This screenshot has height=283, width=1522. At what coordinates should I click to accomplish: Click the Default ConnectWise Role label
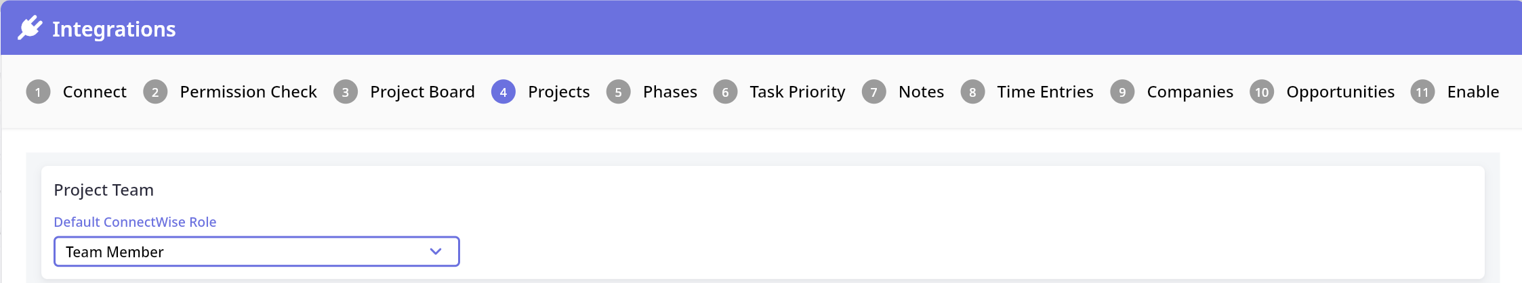coord(135,222)
